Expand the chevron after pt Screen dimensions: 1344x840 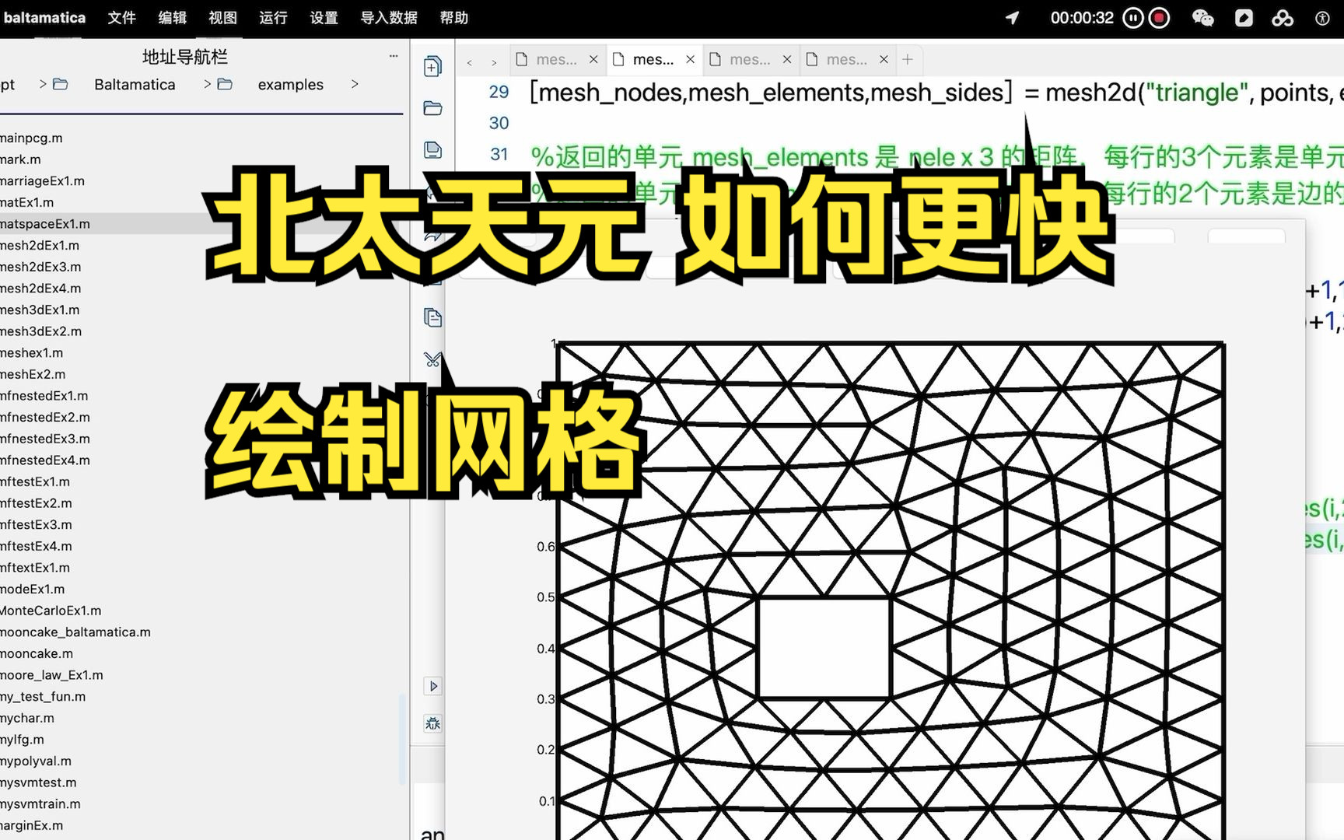pyautogui.click(x=43, y=84)
